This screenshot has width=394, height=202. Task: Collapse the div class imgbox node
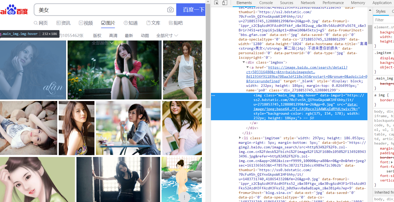coord(244,62)
